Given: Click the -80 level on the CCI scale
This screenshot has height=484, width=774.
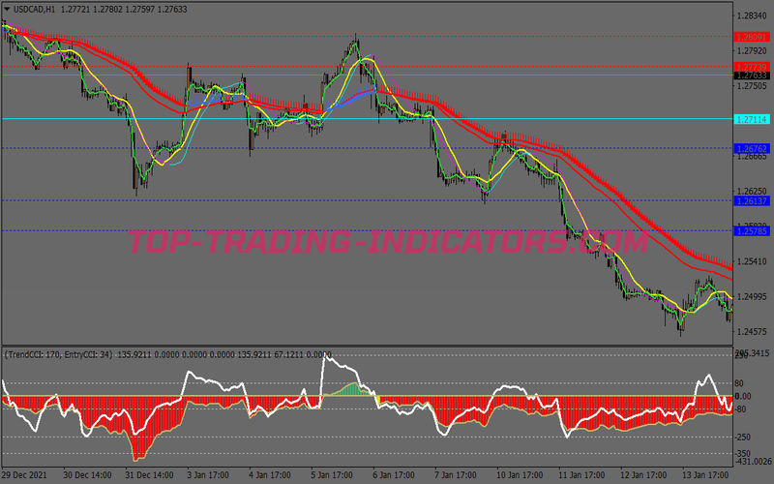Looking at the screenshot, I should tap(739, 408).
